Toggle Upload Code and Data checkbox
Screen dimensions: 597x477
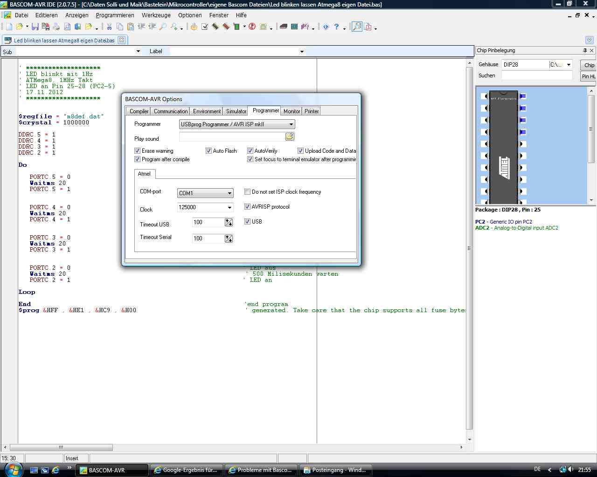click(x=301, y=151)
